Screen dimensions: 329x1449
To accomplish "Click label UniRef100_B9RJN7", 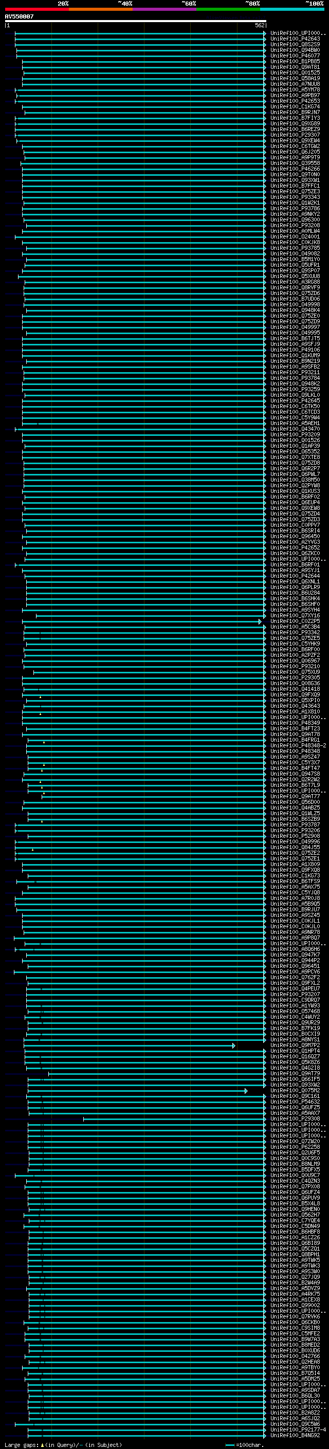I will [295, 112].
